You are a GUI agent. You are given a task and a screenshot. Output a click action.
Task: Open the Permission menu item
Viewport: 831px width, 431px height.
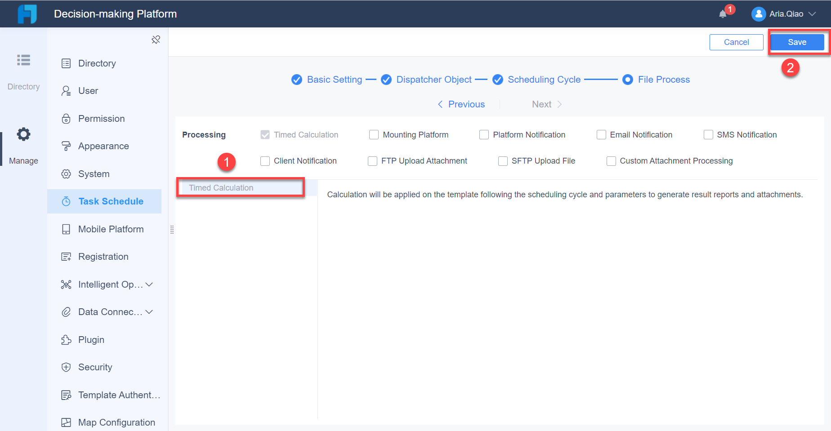pos(104,119)
